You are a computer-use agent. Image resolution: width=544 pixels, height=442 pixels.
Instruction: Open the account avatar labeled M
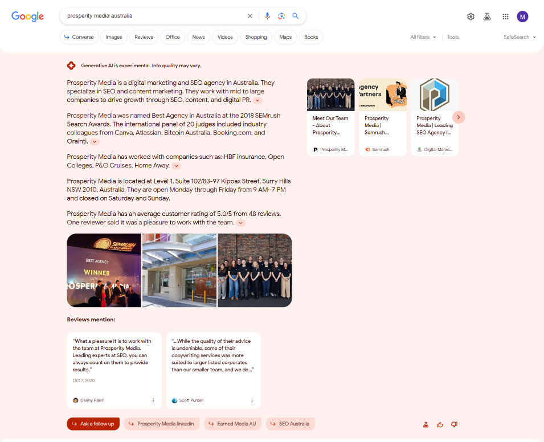(522, 17)
